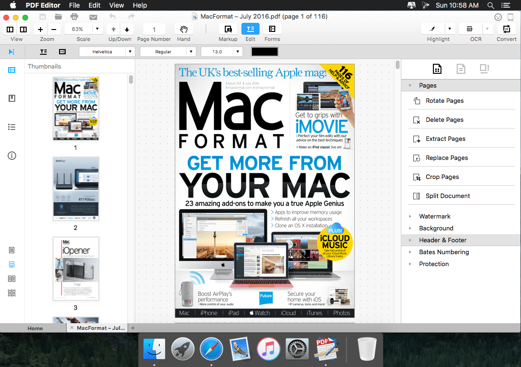Click Extract Pages

pos(461,139)
